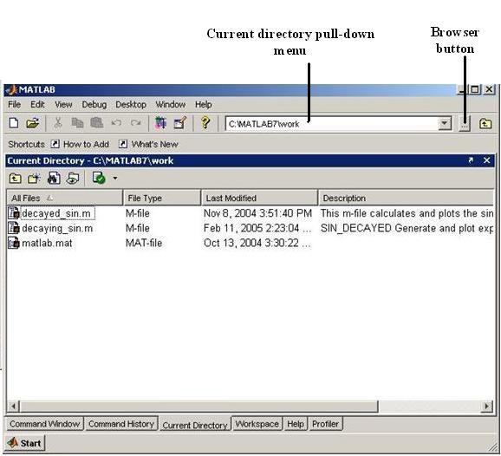Viewport: 501px width, 456px height.
Task: Click the M-file type cell of decayed_sin.m
Action: [138, 213]
